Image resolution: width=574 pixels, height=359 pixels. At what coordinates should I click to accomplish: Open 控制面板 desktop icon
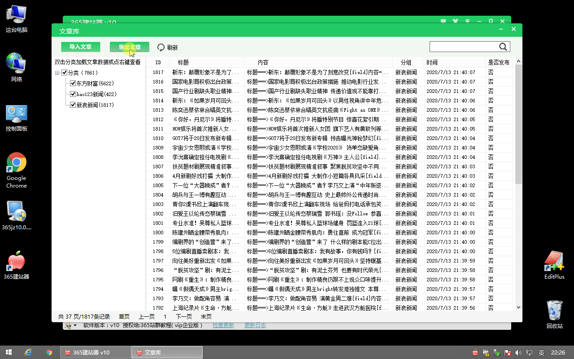[x=17, y=118]
